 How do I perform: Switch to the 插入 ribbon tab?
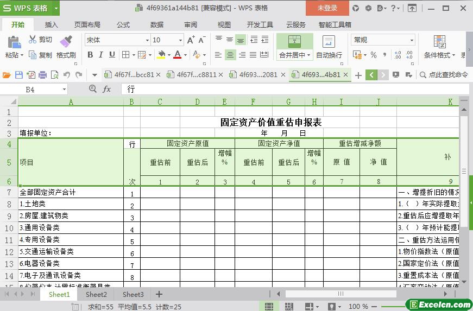pos(51,24)
